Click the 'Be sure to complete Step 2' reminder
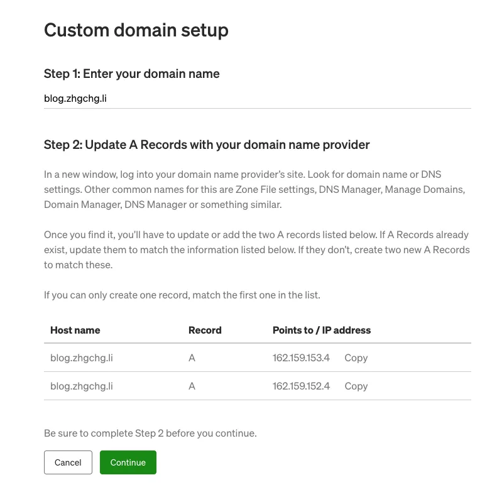This screenshot has width=502, height=502. tap(150, 434)
